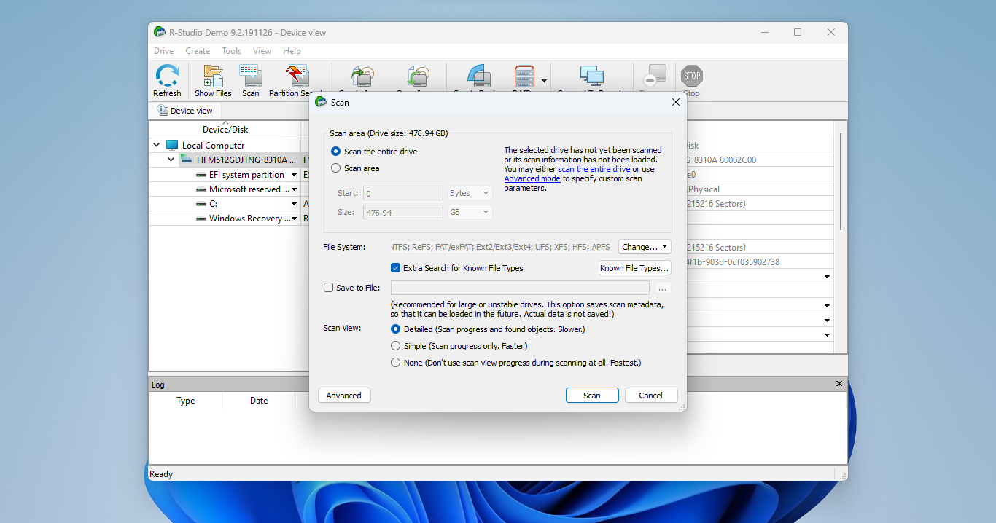Click the Advanced button
The width and height of the screenshot is (996, 523).
tap(344, 396)
